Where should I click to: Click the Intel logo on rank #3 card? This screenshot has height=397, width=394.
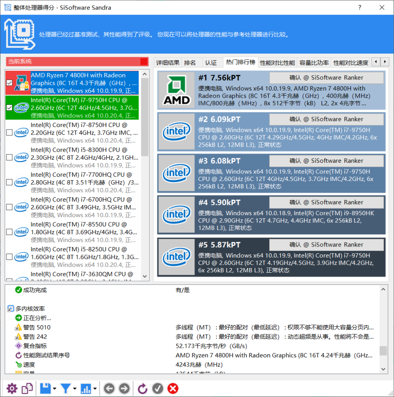click(x=176, y=173)
